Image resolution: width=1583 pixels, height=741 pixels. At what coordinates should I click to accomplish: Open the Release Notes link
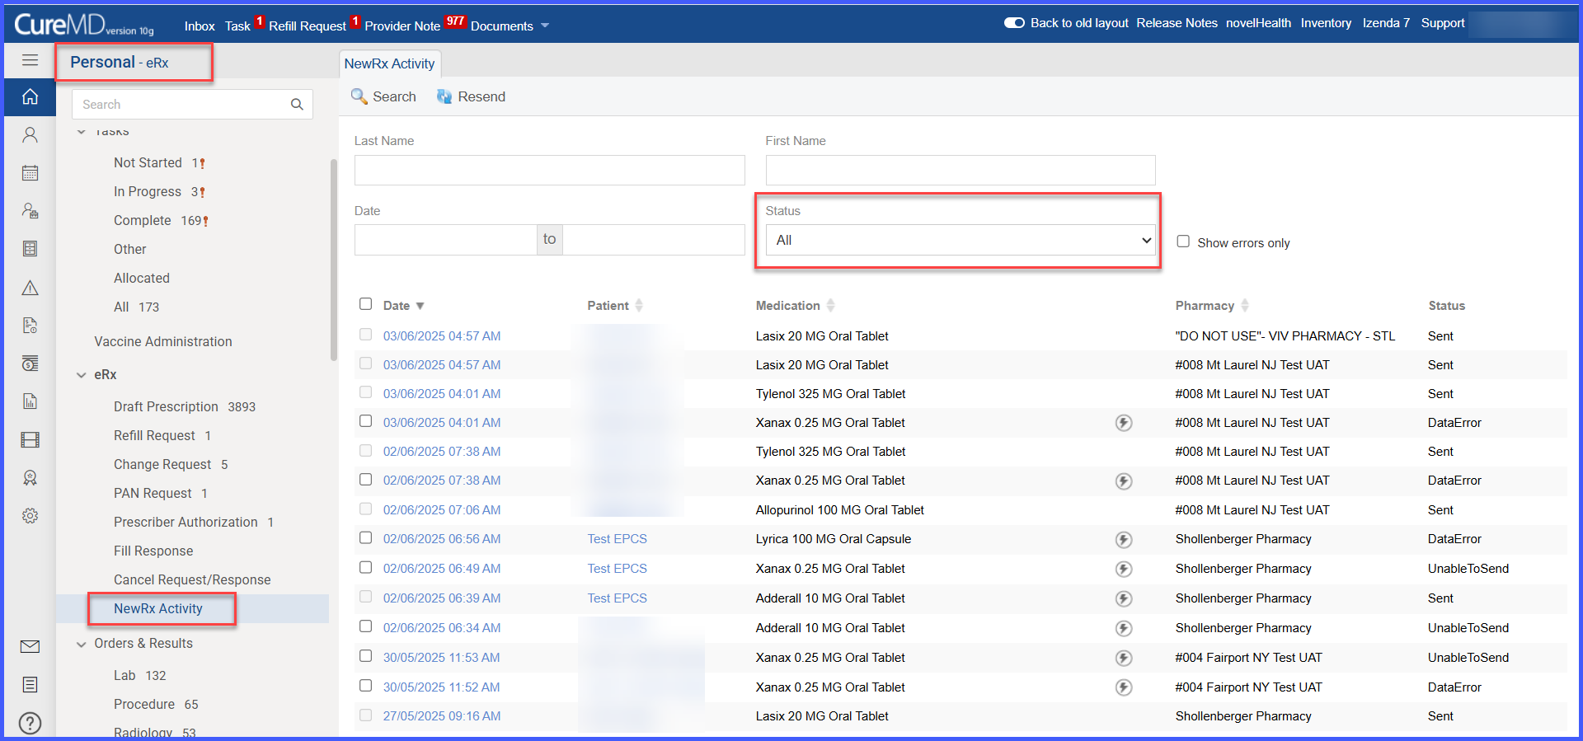click(1177, 23)
